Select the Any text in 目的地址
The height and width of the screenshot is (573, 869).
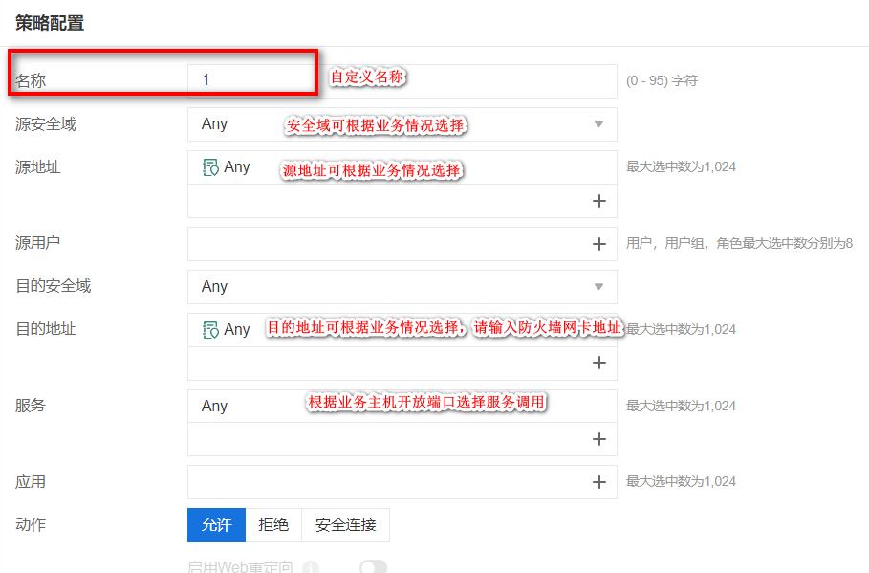[237, 330]
